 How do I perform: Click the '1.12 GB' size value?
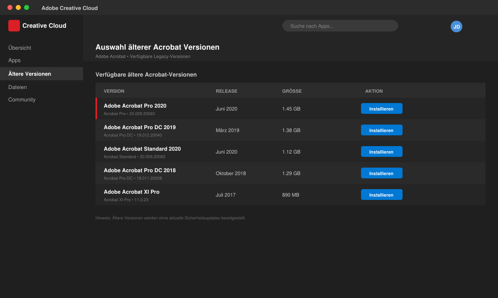[291, 152]
